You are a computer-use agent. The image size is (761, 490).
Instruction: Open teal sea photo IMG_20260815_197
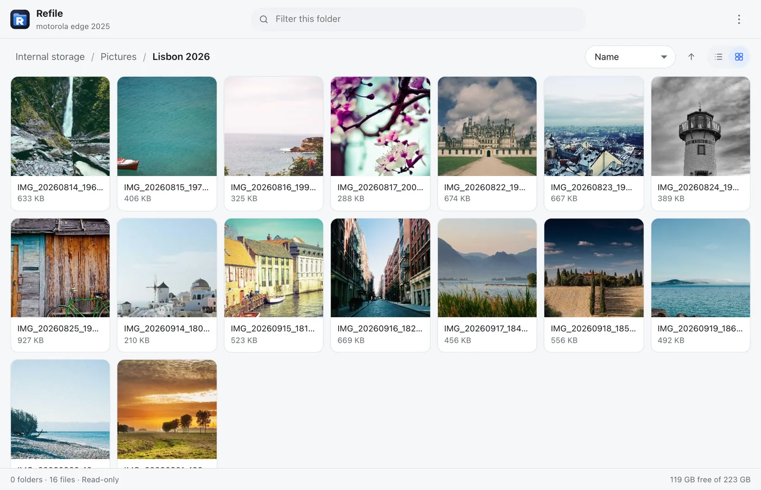coord(167,143)
